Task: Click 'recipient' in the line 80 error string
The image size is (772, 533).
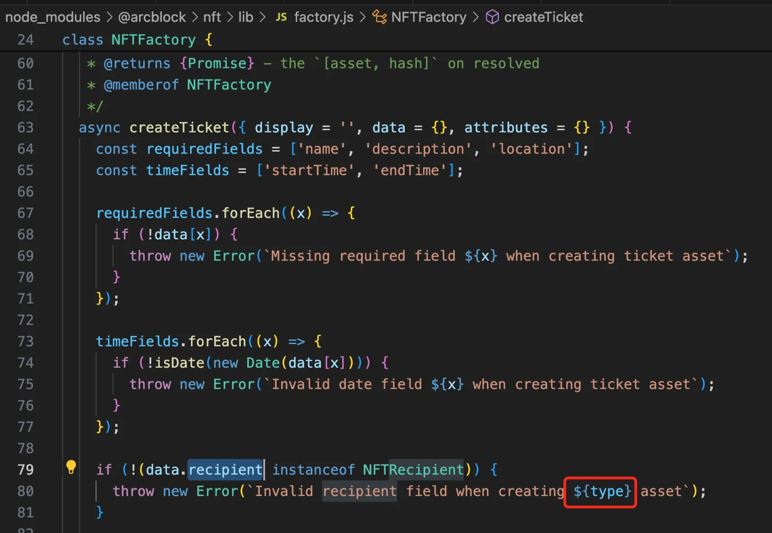Action: (360, 492)
